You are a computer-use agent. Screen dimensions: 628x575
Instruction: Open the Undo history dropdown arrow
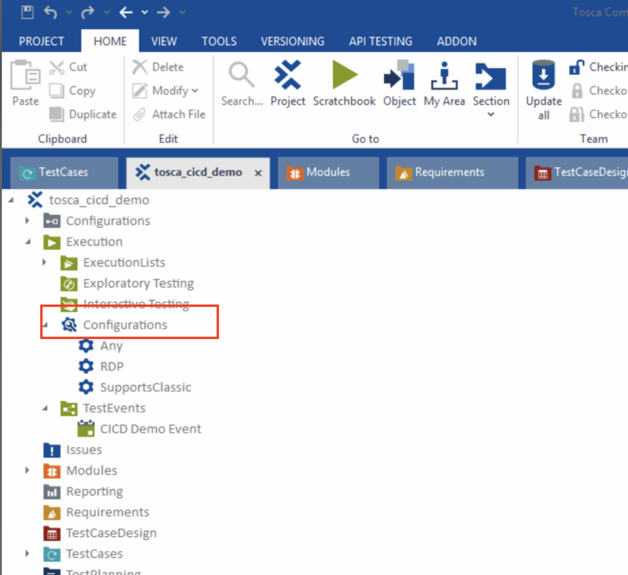69,12
